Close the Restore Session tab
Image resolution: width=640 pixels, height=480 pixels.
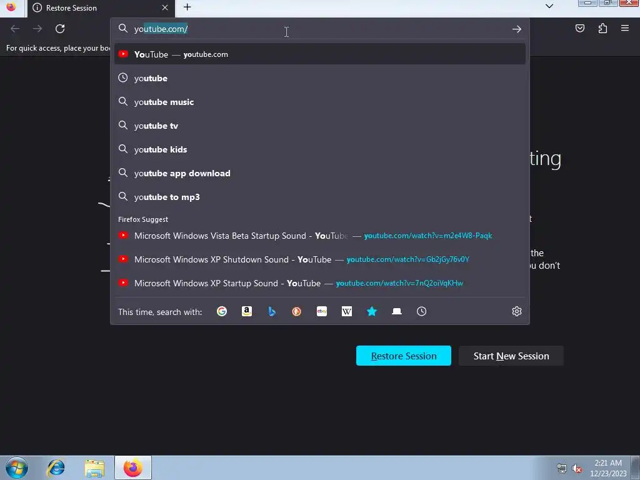coord(165,7)
